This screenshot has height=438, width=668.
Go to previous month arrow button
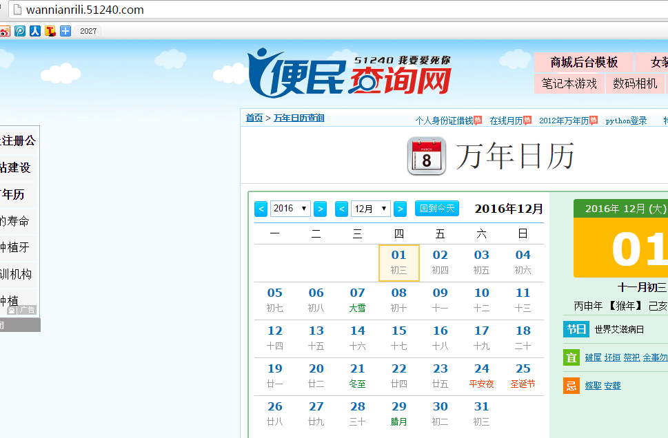[342, 209]
